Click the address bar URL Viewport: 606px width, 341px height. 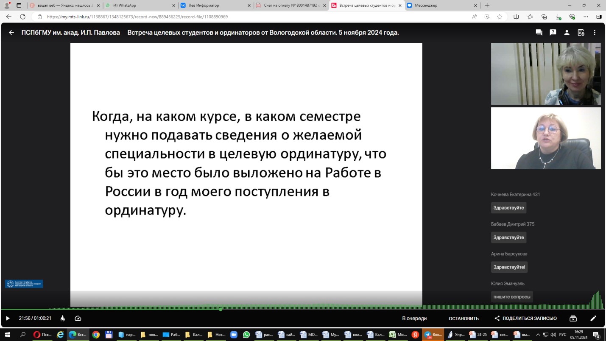(x=137, y=17)
